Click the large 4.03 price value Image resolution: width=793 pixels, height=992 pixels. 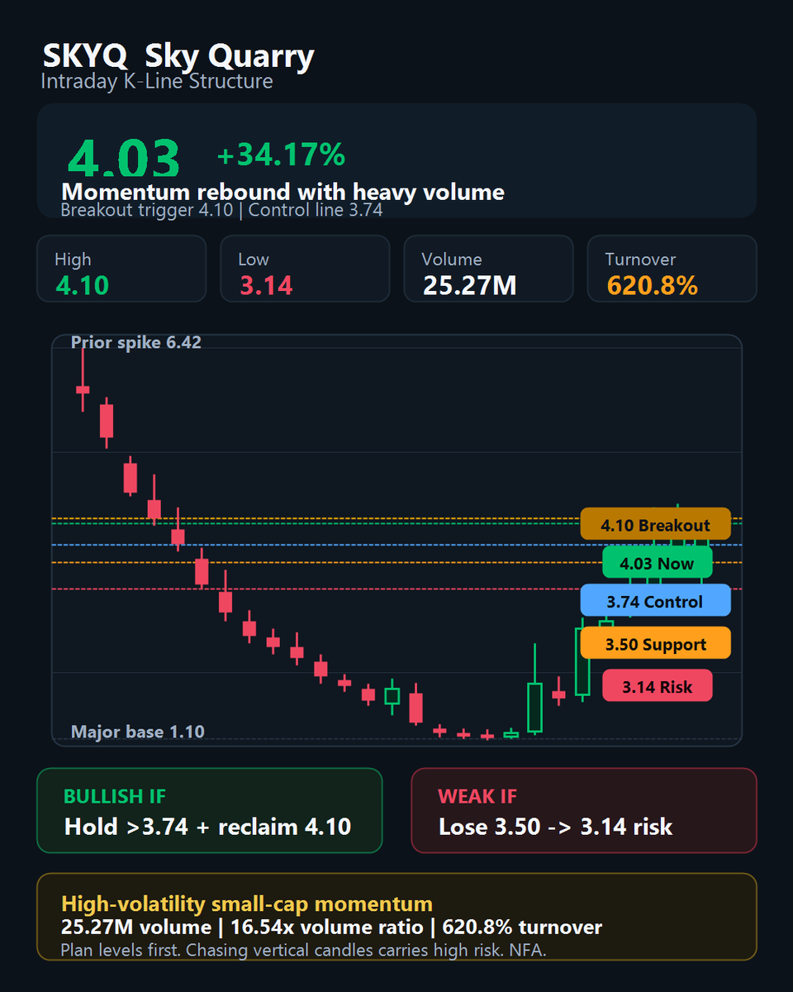124,158
